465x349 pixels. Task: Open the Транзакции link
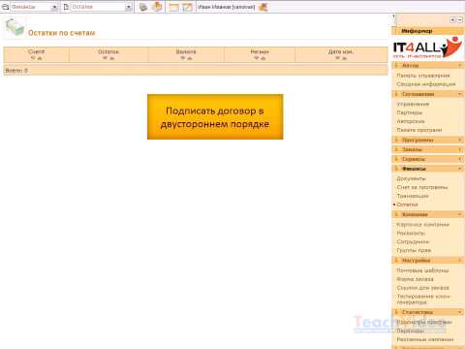tap(413, 196)
